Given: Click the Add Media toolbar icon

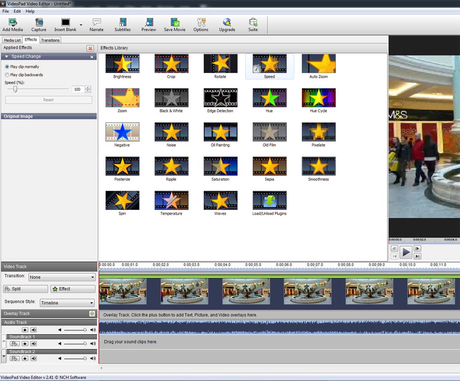Looking at the screenshot, I should pyautogui.click(x=12, y=23).
